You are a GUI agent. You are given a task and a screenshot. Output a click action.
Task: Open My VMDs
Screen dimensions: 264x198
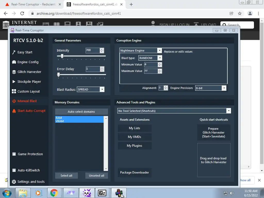click(135, 137)
